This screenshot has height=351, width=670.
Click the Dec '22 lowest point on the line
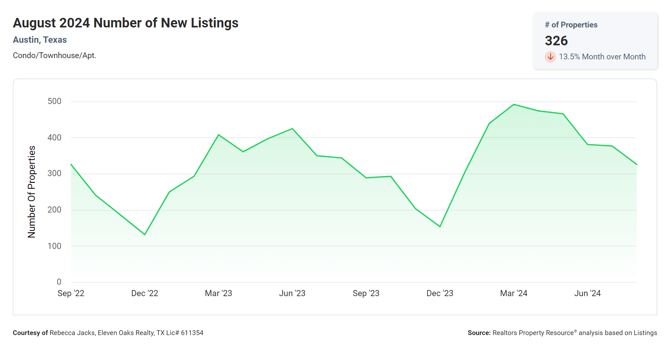click(x=145, y=235)
